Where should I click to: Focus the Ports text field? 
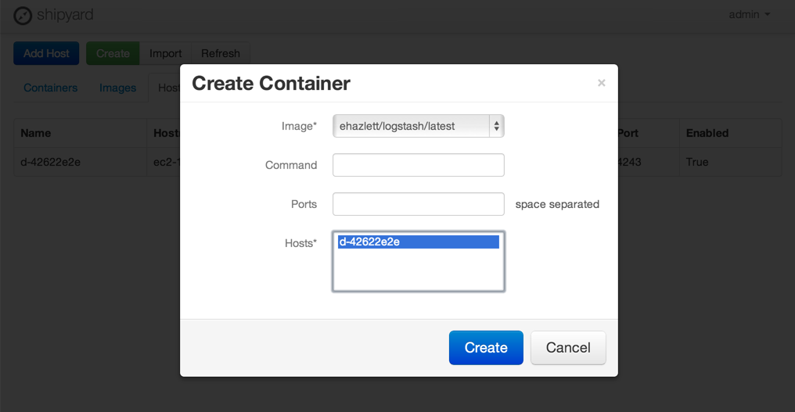(x=418, y=204)
